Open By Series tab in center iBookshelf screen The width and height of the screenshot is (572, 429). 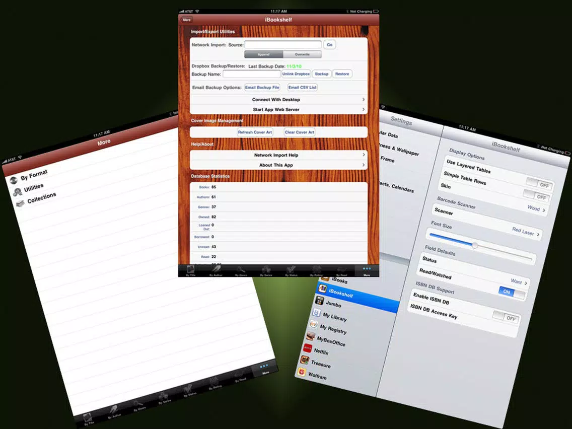click(x=266, y=271)
